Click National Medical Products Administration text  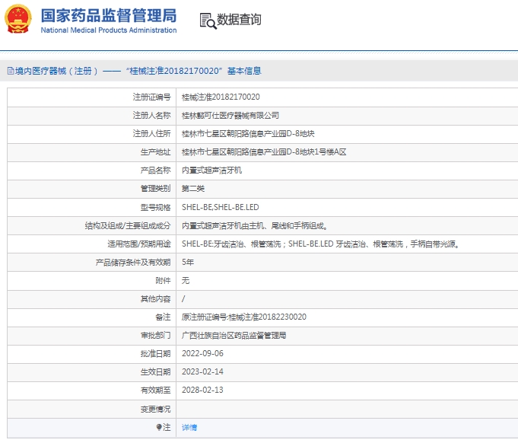[109, 30]
